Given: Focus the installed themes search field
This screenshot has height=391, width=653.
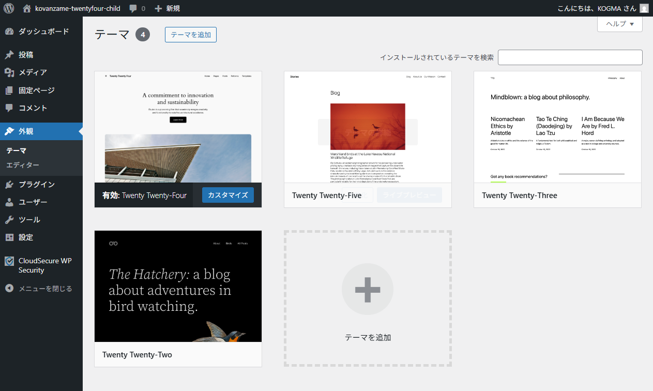Looking at the screenshot, I should click(x=570, y=57).
